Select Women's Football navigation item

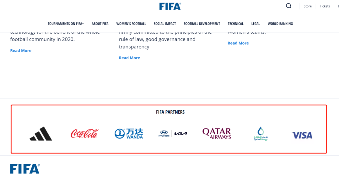tap(131, 24)
